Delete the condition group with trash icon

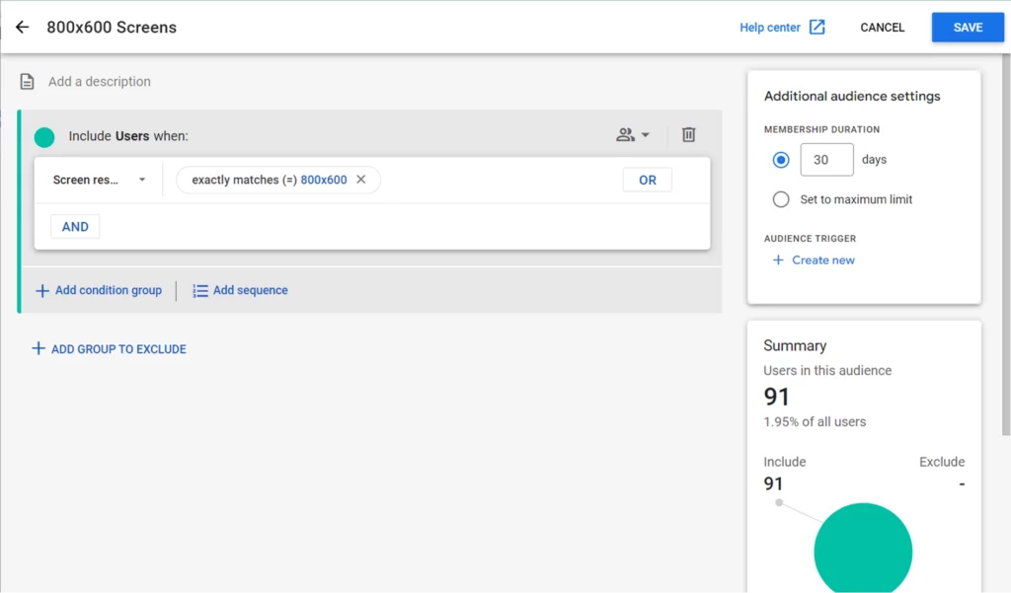pos(688,135)
